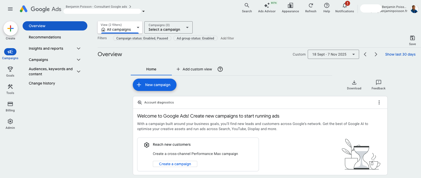The width and height of the screenshot is (421, 178).
Task: Edit Ad group status: Enabled filter
Action: tap(195, 38)
